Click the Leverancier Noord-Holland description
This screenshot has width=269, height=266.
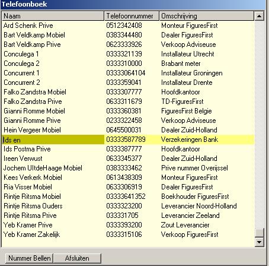(x=199, y=206)
